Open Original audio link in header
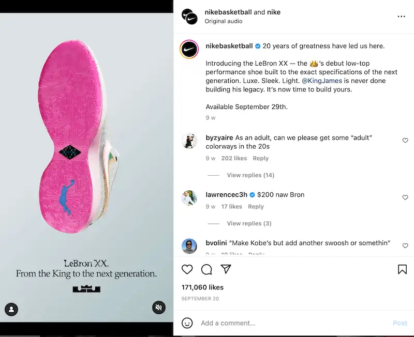The image size is (414, 337). pos(224,21)
